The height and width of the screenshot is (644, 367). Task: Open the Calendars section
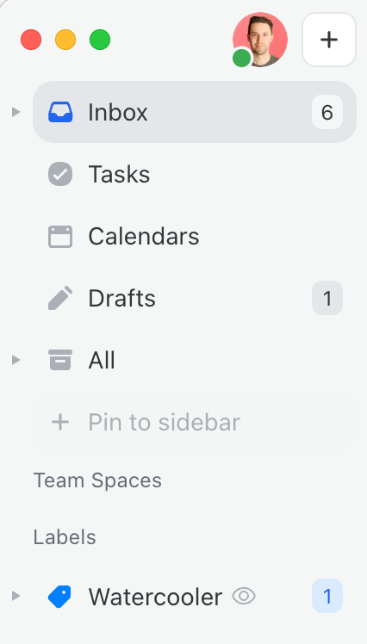(195, 237)
